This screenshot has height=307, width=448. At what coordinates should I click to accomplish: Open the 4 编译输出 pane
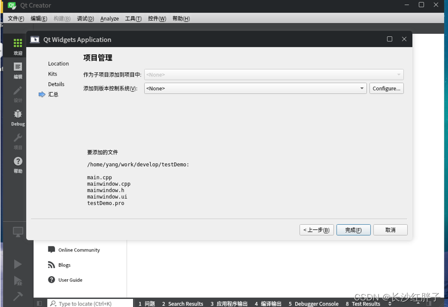click(268, 303)
